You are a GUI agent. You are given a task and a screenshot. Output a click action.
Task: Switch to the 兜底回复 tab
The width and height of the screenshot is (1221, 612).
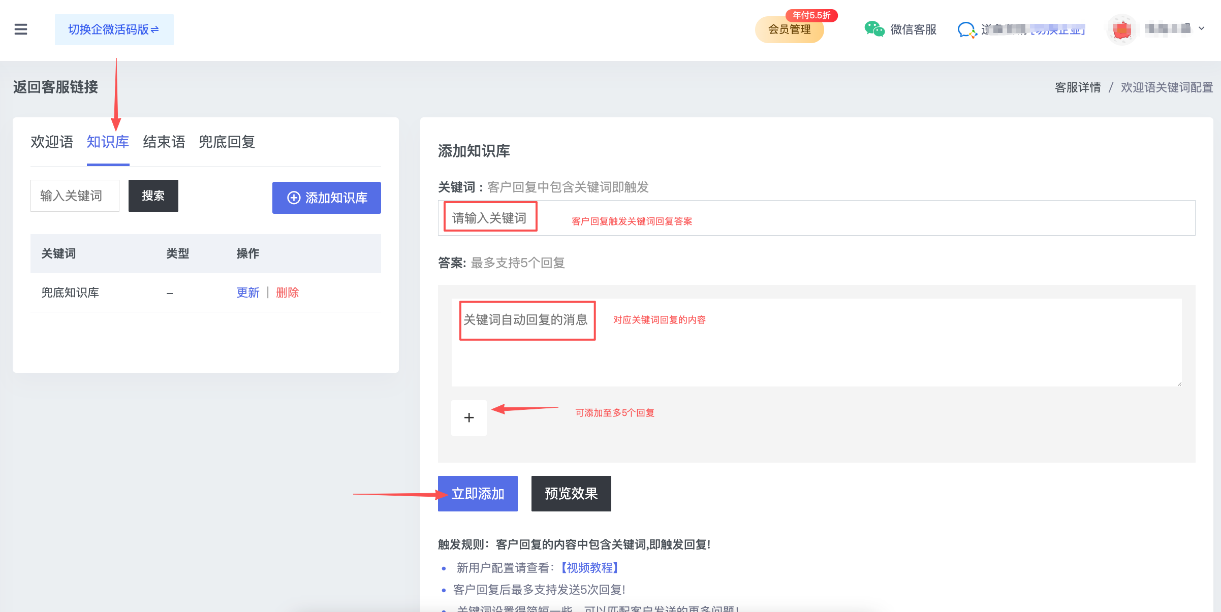click(x=227, y=142)
